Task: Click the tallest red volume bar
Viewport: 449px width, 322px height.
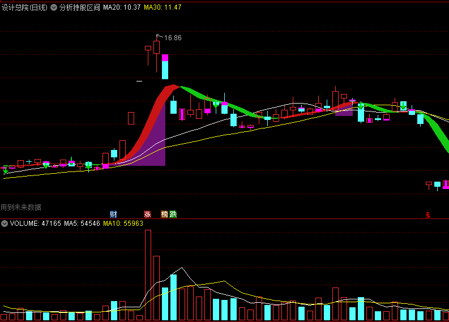Action: pyautogui.click(x=148, y=275)
